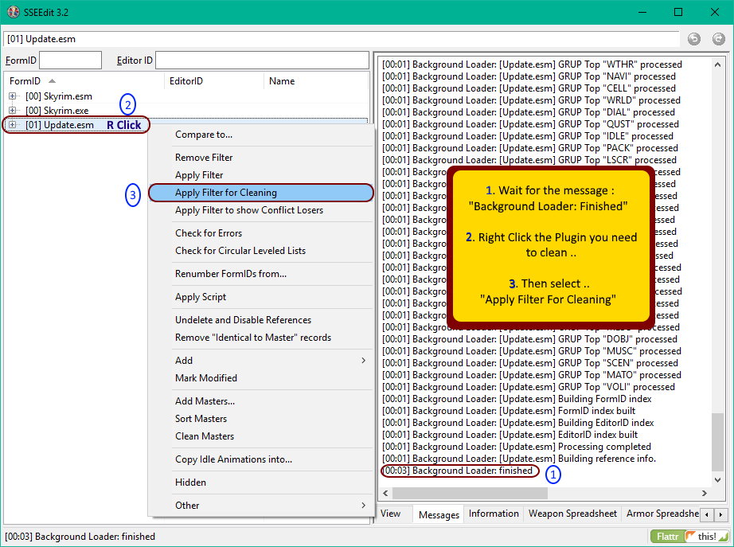This screenshot has height=547, width=734.
Task: Click the messages horizontal scrollbar thumb
Action: (470, 493)
